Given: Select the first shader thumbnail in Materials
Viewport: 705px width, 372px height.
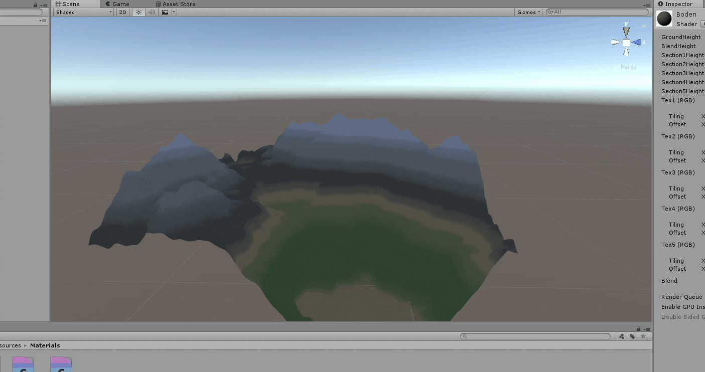Looking at the screenshot, I should [22, 363].
